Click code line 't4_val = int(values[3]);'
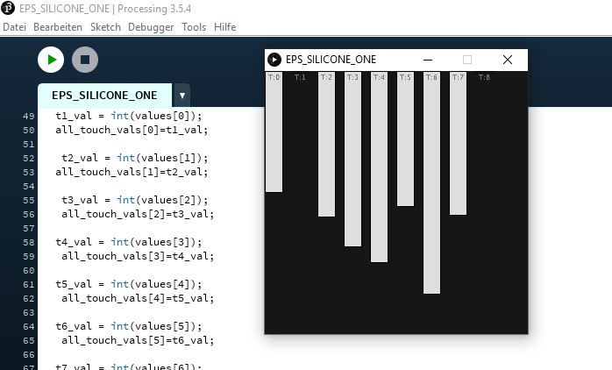 click(x=129, y=242)
